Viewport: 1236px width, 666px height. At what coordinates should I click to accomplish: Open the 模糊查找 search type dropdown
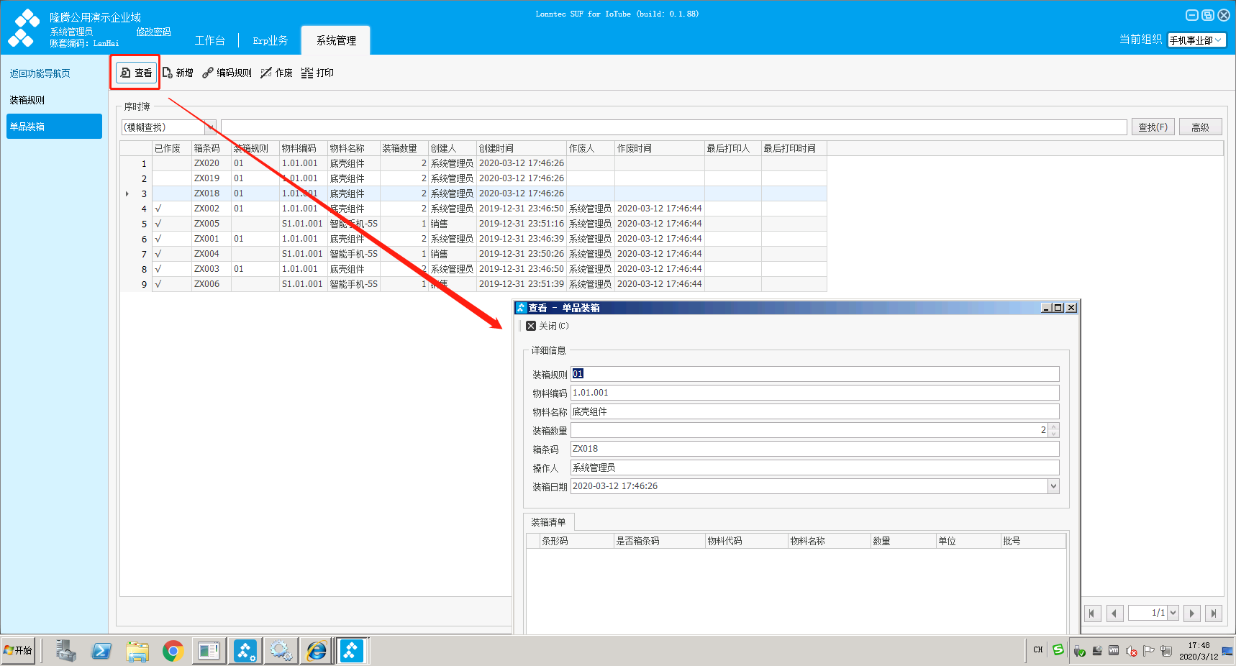210,127
